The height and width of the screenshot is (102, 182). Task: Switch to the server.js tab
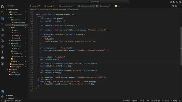(50, 6)
